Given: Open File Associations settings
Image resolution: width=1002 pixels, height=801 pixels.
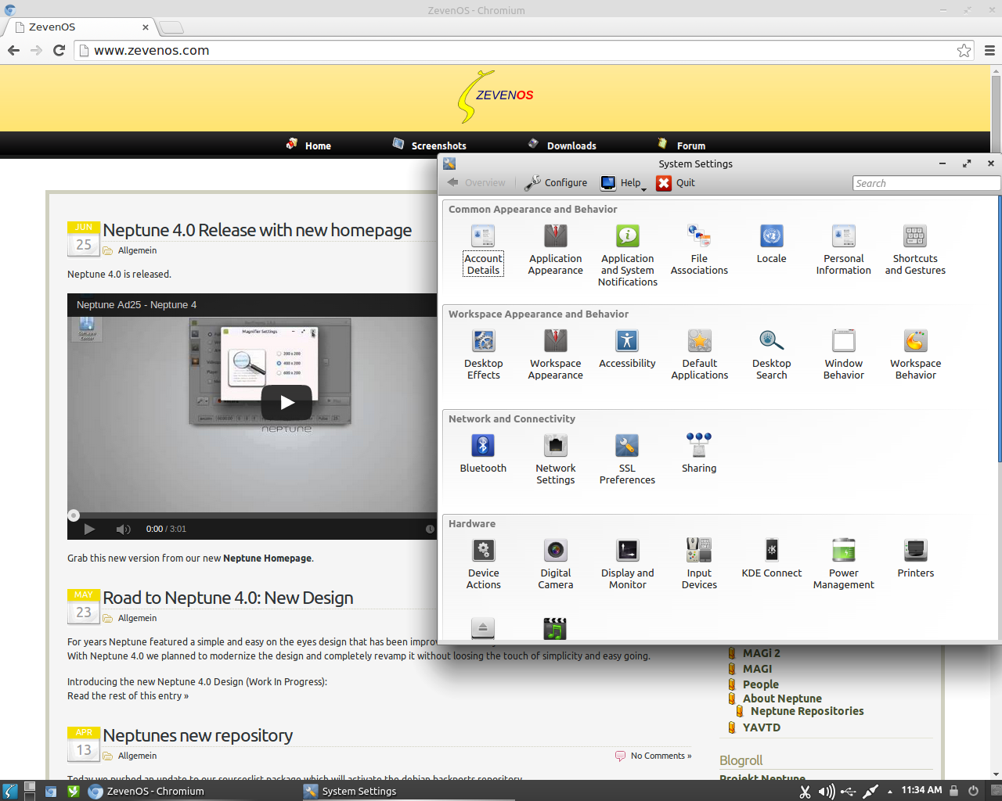Looking at the screenshot, I should pos(699,249).
